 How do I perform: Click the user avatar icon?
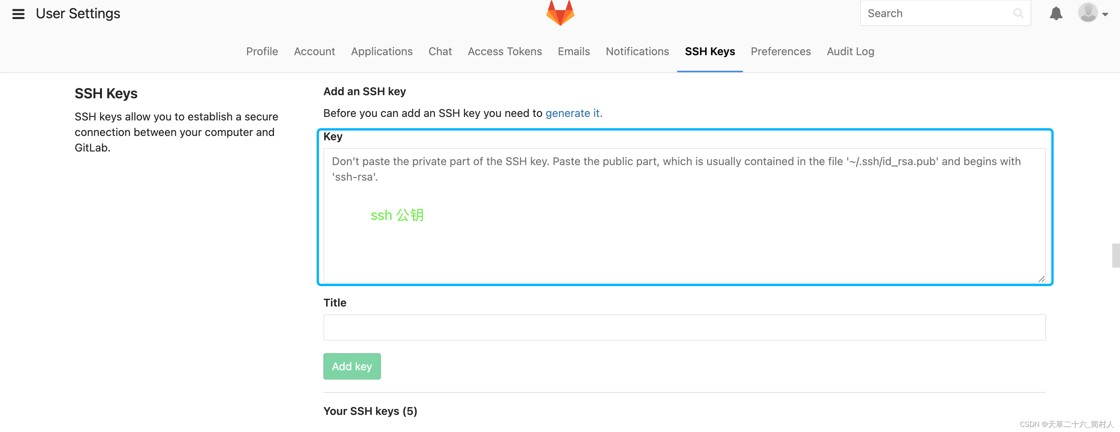click(x=1088, y=13)
